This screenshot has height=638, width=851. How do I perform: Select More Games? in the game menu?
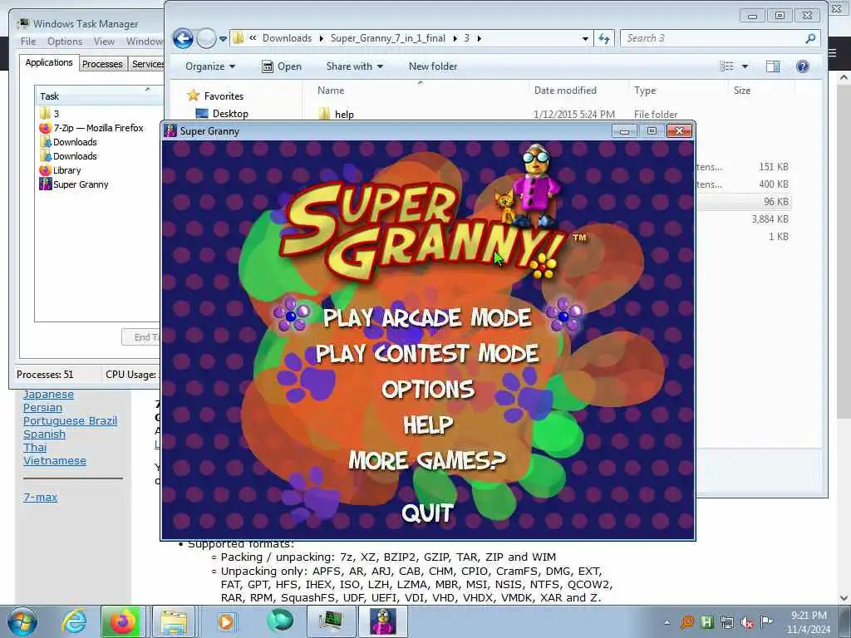pyautogui.click(x=427, y=460)
